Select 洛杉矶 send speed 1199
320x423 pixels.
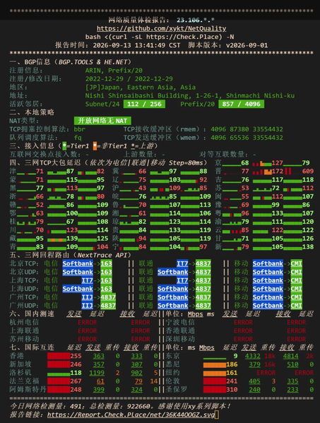(97, 373)
